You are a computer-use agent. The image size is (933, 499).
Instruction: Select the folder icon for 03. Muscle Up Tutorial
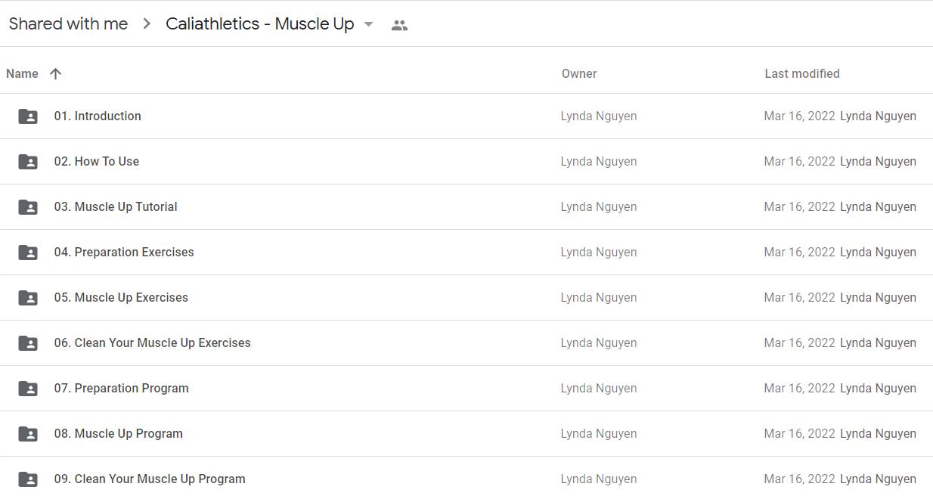[28, 207]
